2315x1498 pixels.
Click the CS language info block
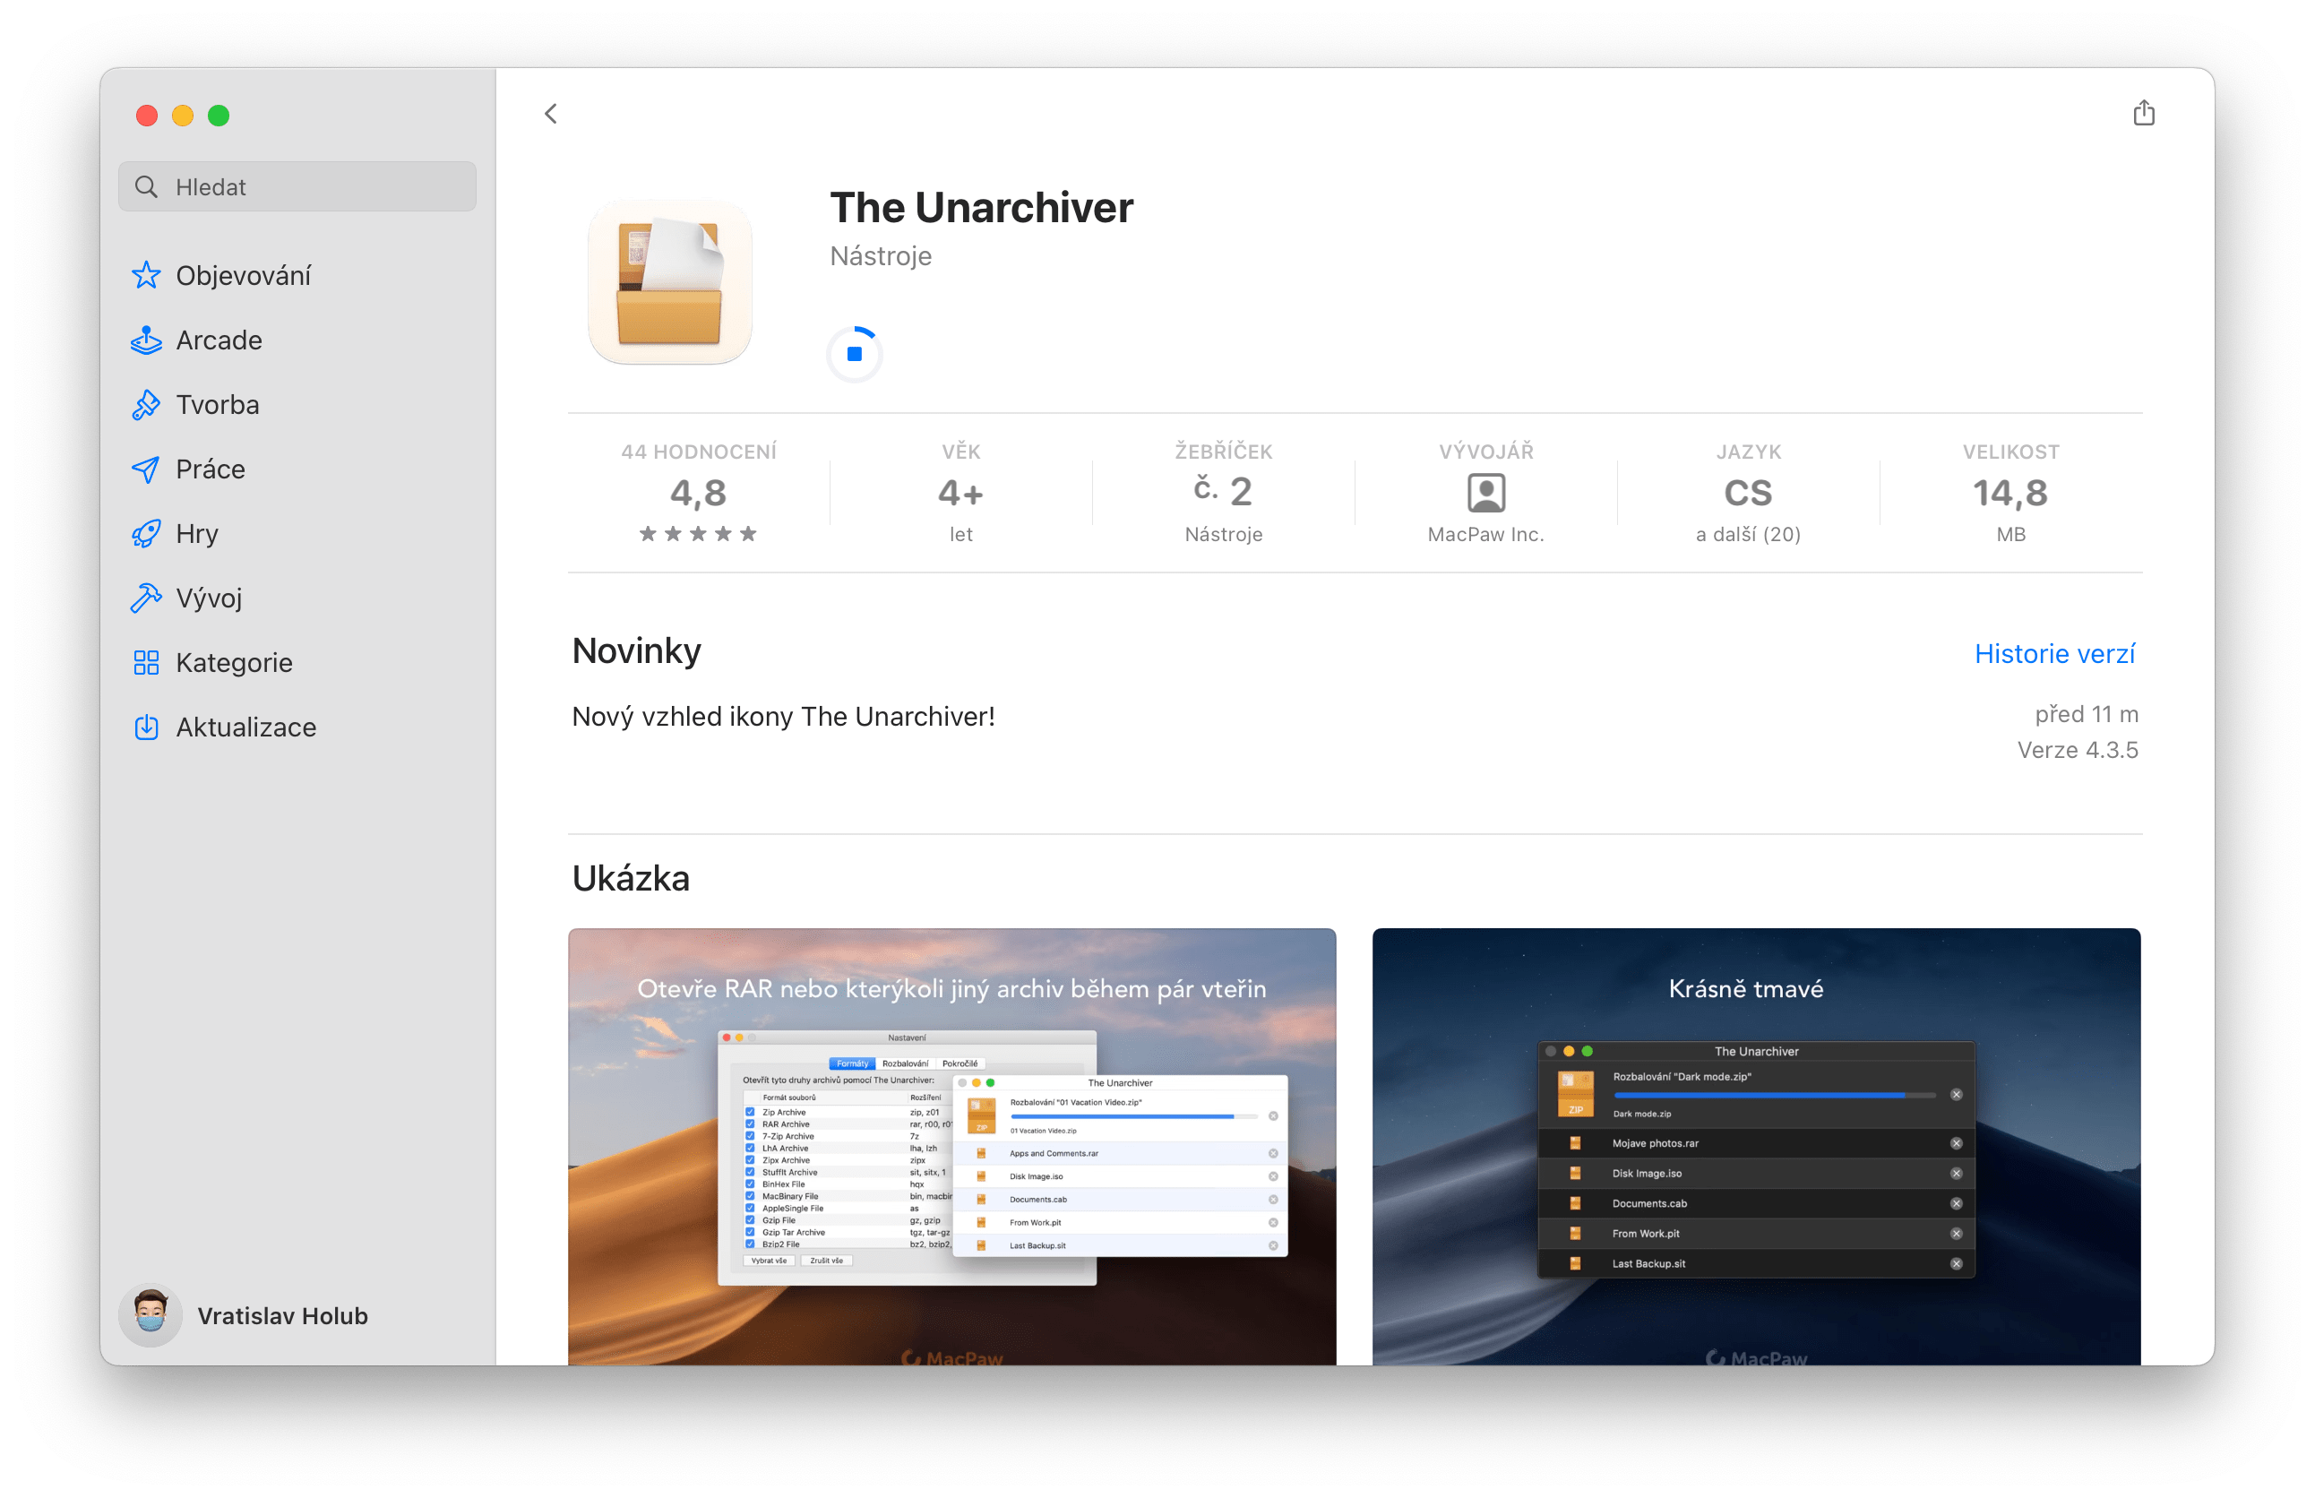(x=1748, y=493)
